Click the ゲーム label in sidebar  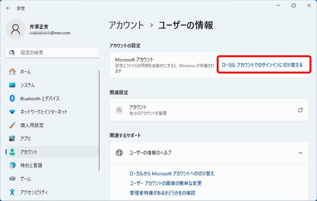point(25,178)
